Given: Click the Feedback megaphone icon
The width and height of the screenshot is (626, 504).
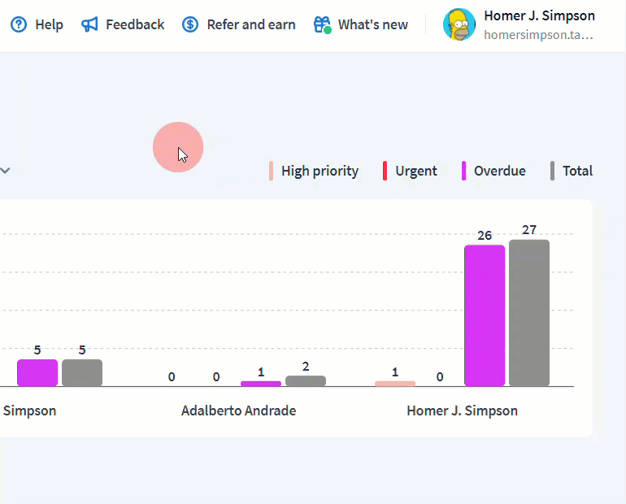Looking at the screenshot, I should 89,24.
